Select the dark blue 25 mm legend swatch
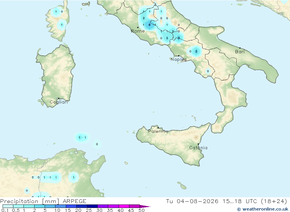 (x=92, y=206)
